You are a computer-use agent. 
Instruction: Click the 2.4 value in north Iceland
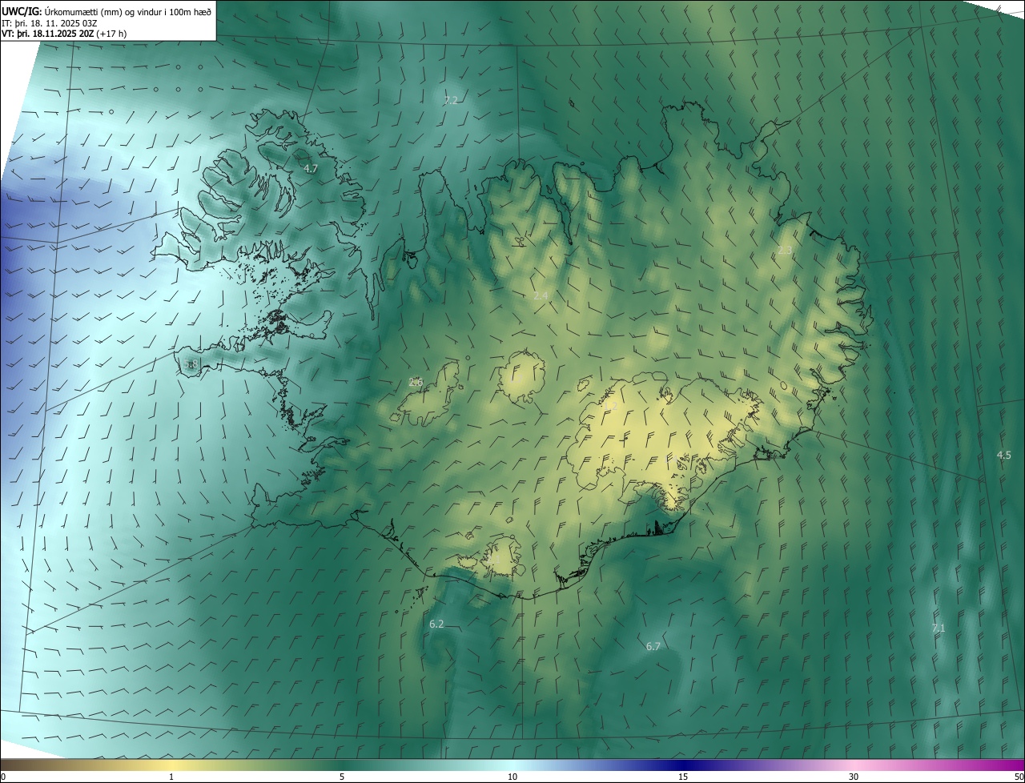pyautogui.click(x=541, y=296)
